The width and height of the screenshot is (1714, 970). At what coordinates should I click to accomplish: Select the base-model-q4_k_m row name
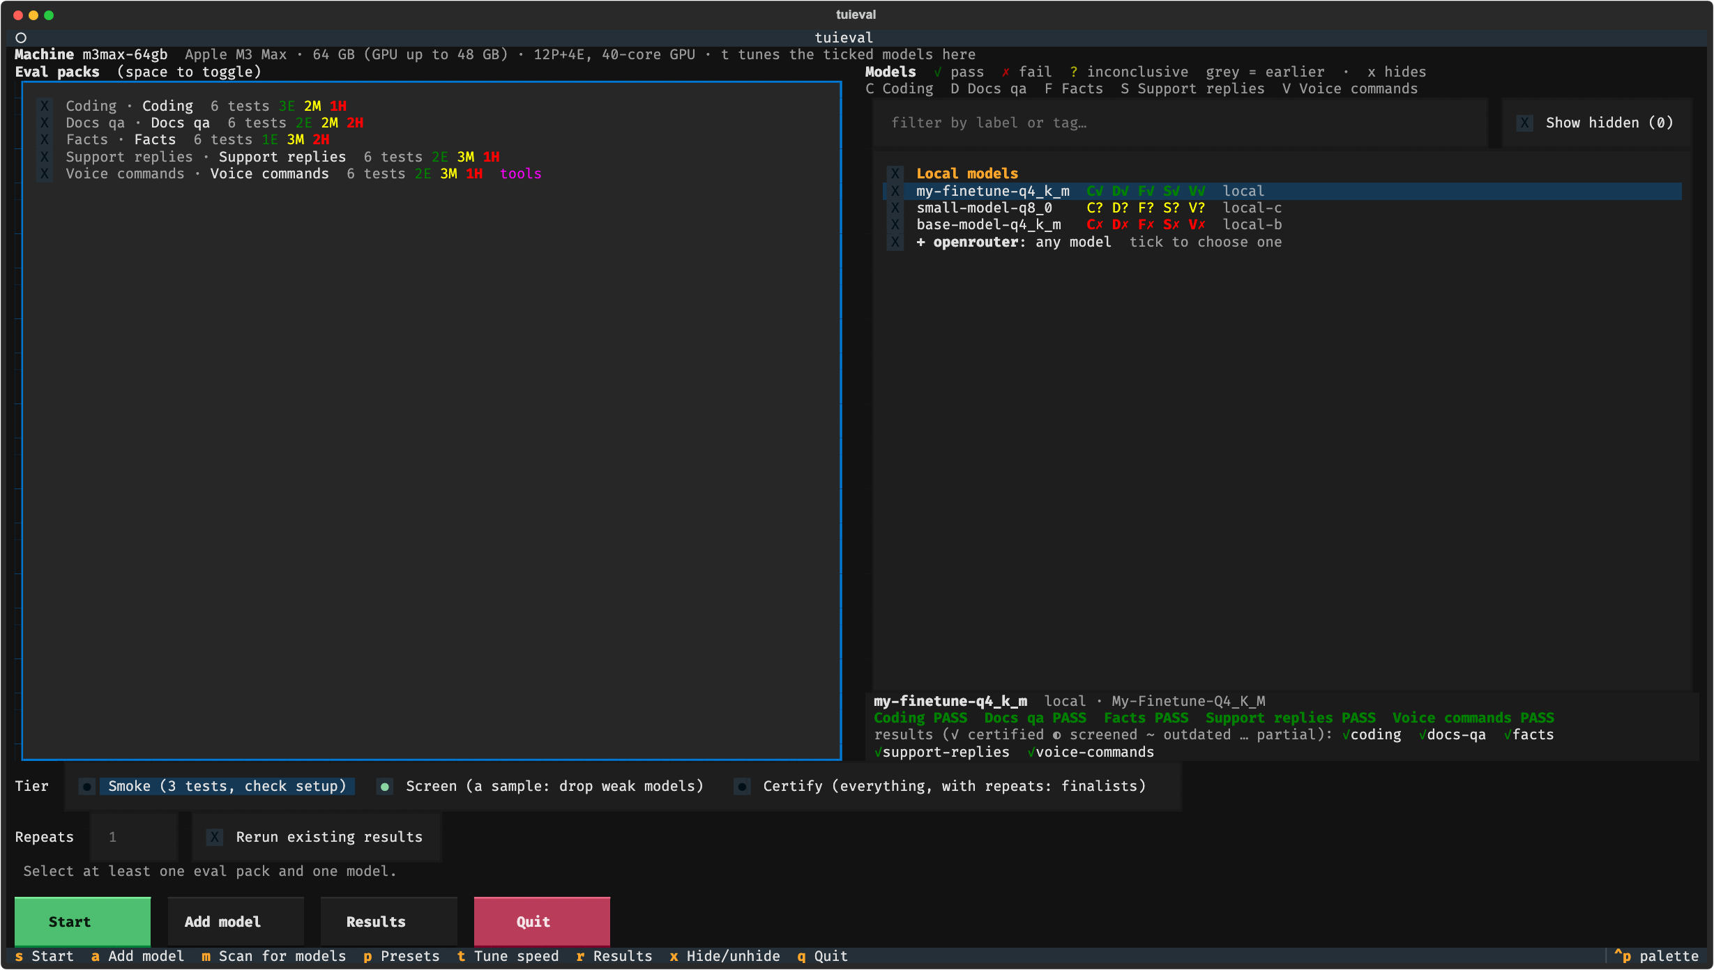tap(989, 224)
